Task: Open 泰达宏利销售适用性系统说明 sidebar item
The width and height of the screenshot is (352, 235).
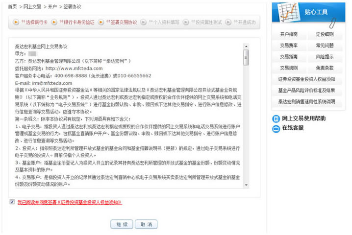Action: point(307,101)
